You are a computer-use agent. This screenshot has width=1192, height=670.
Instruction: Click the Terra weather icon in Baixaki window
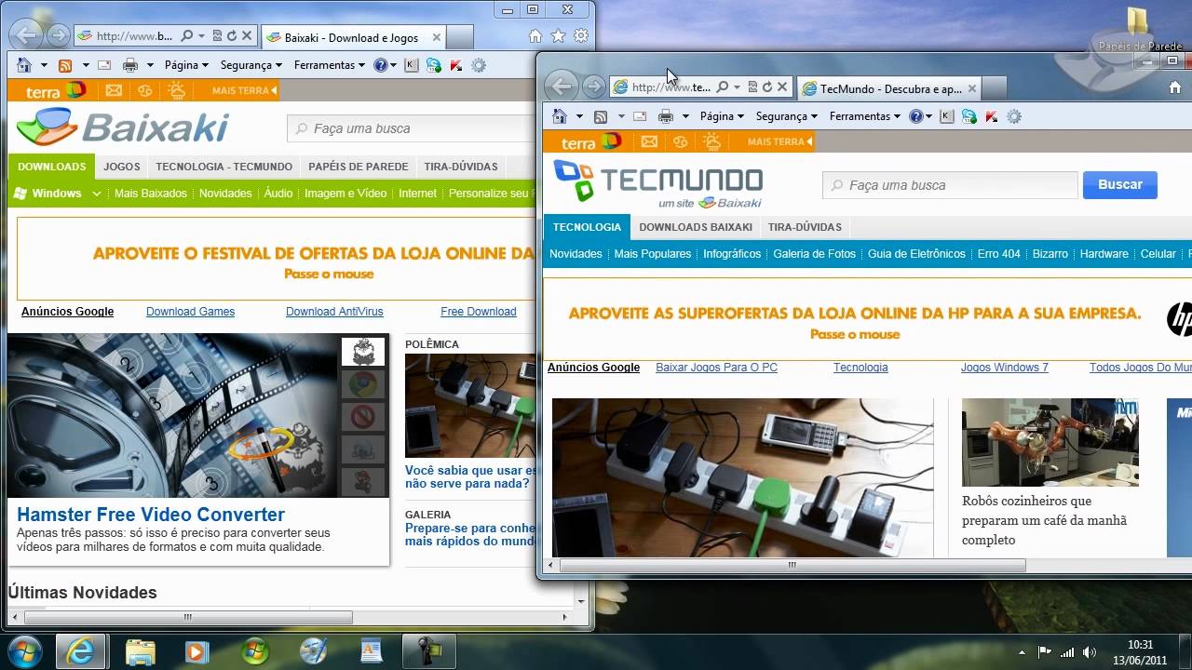coord(176,90)
